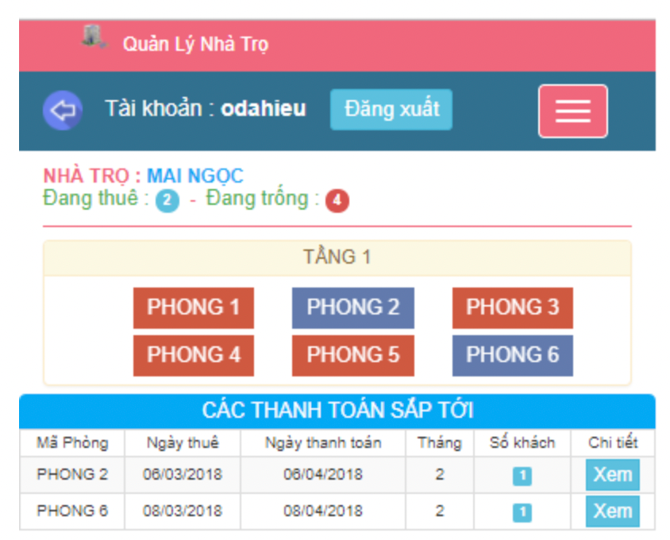
Task: Select room PHONG 5
Action: click(x=353, y=355)
